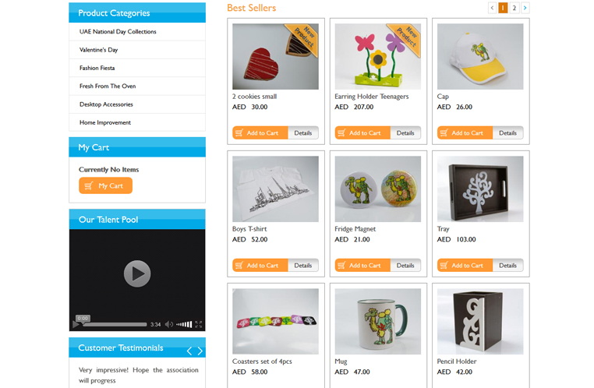Image resolution: width=594 pixels, height=388 pixels.
Task: Select page 1 of Best Sellers
Action: [x=503, y=8]
